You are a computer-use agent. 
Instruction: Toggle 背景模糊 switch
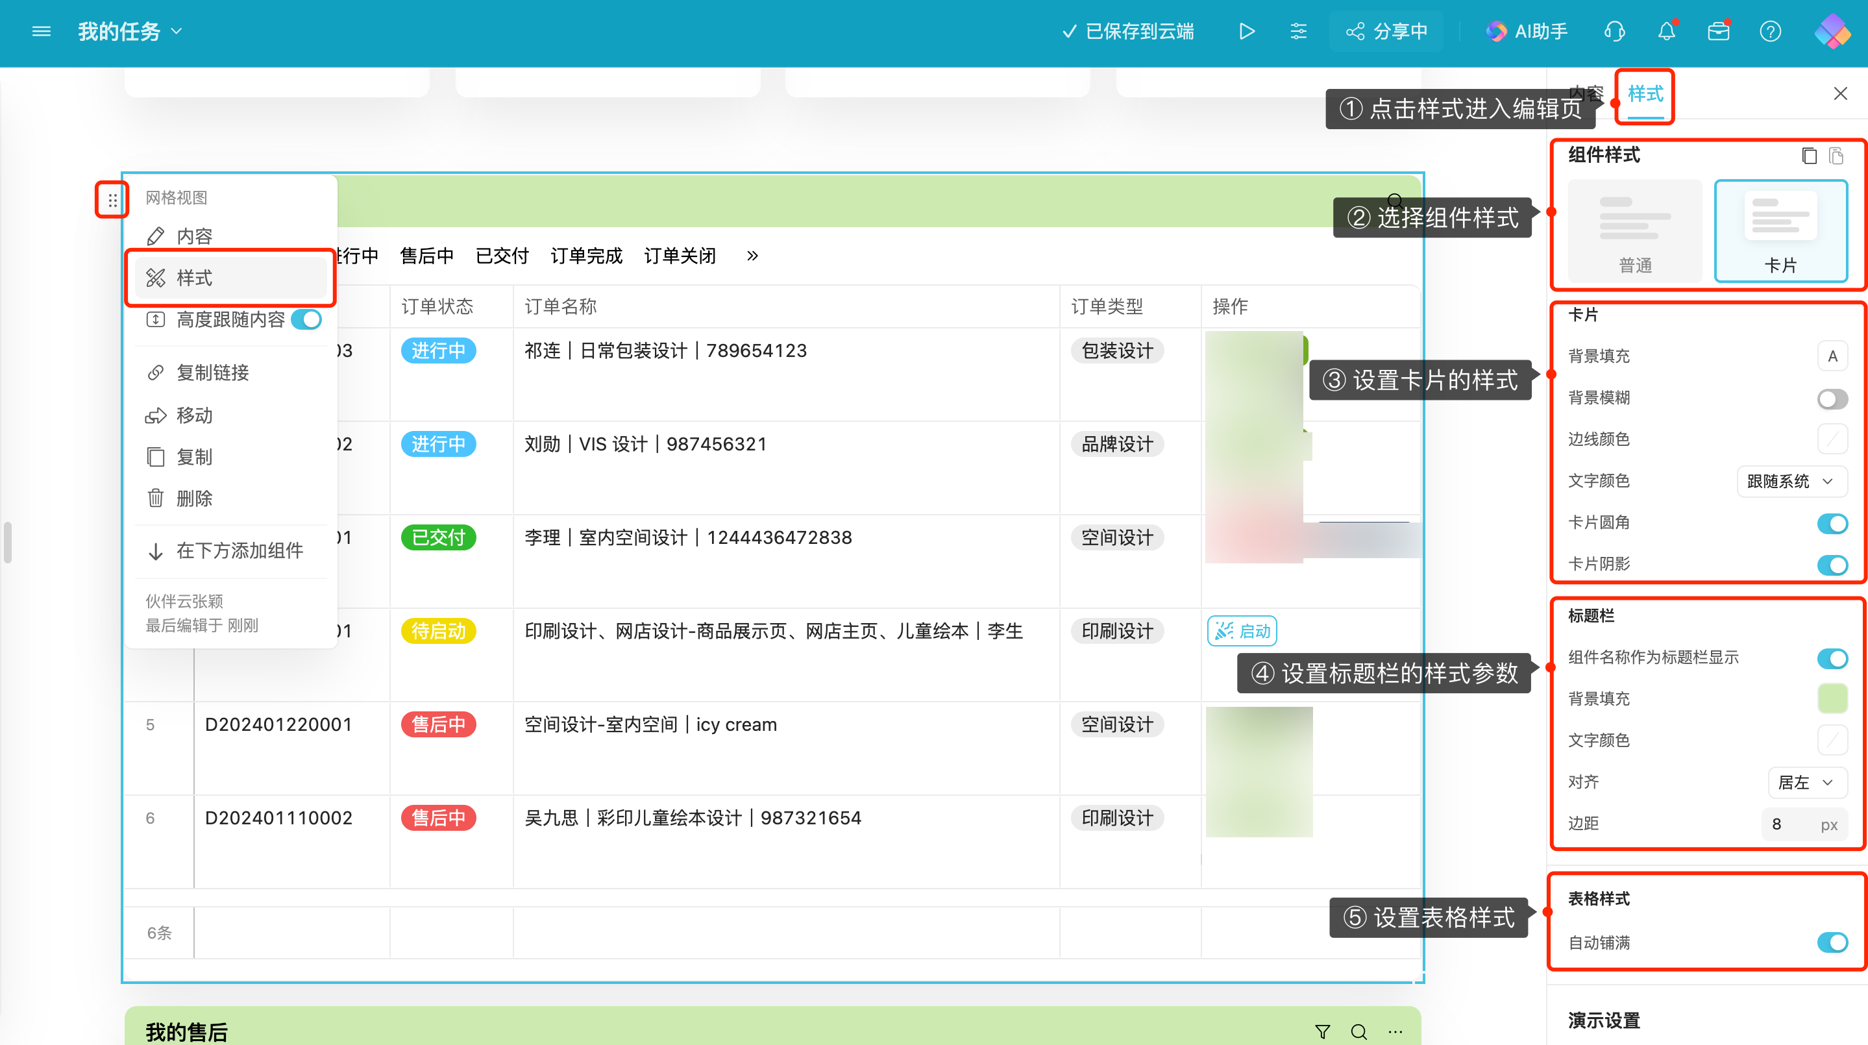click(x=1832, y=399)
